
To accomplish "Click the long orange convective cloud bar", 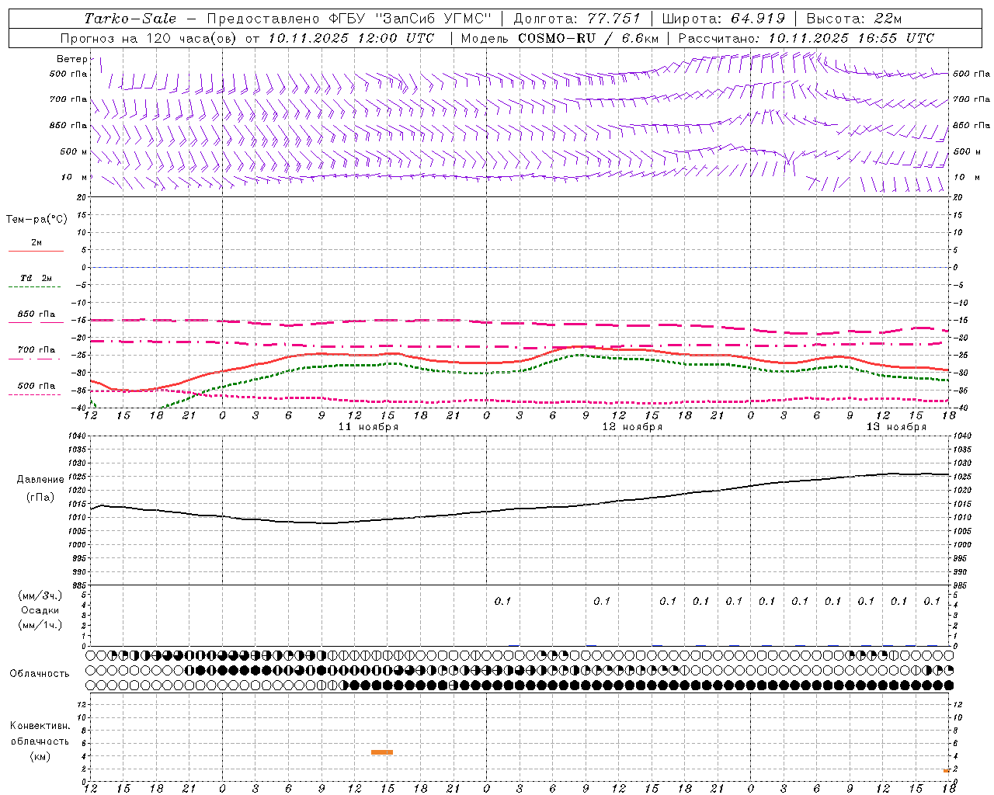I will [x=382, y=752].
